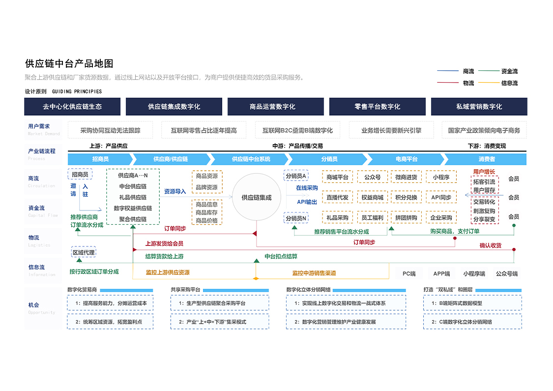This screenshot has width=553, height=391.
Task: Click the 直播代发 button
Action: pos(338,197)
